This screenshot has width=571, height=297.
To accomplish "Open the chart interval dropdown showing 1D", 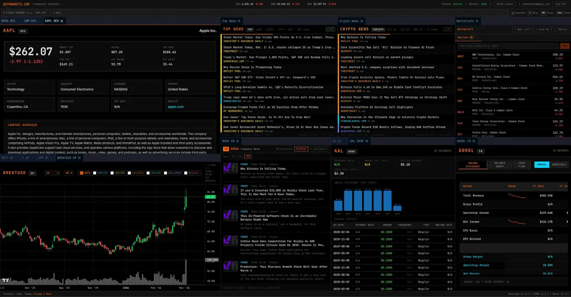I will (x=52, y=173).
